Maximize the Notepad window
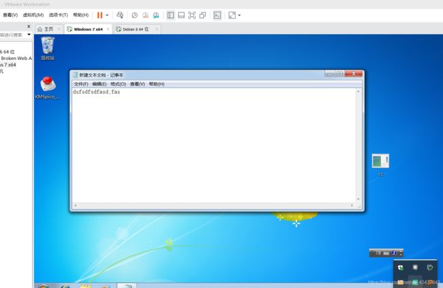The width and height of the screenshot is (443, 288). pyautogui.click(x=339, y=74)
